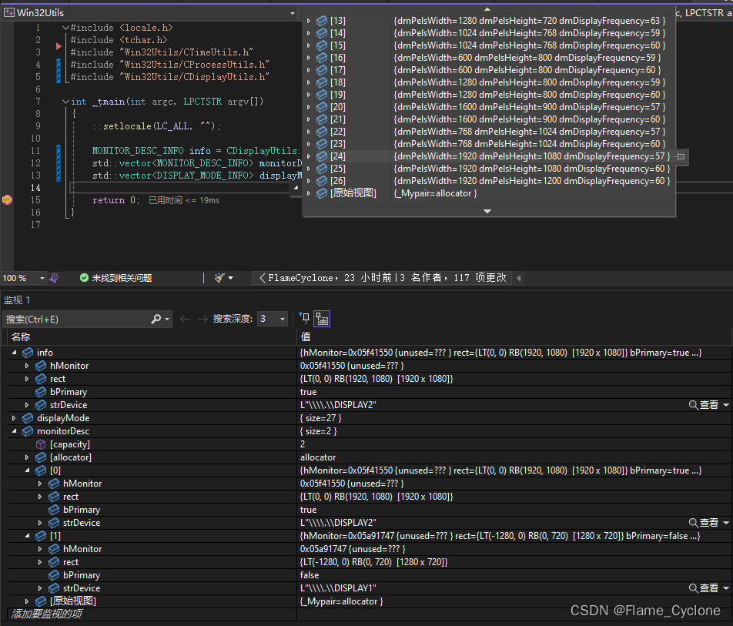Click the info value summary text
This screenshot has height=626, width=733.
[500, 353]
